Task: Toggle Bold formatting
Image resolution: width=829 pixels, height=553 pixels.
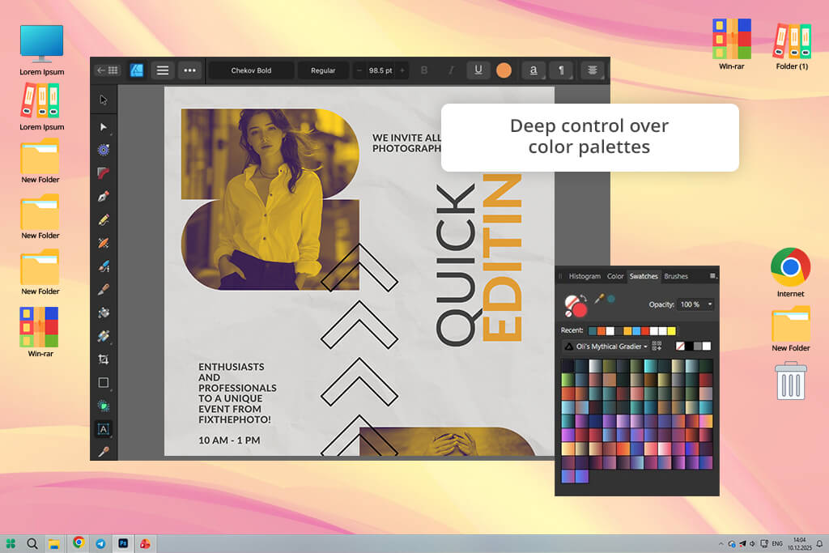Action: click(424, 70)
